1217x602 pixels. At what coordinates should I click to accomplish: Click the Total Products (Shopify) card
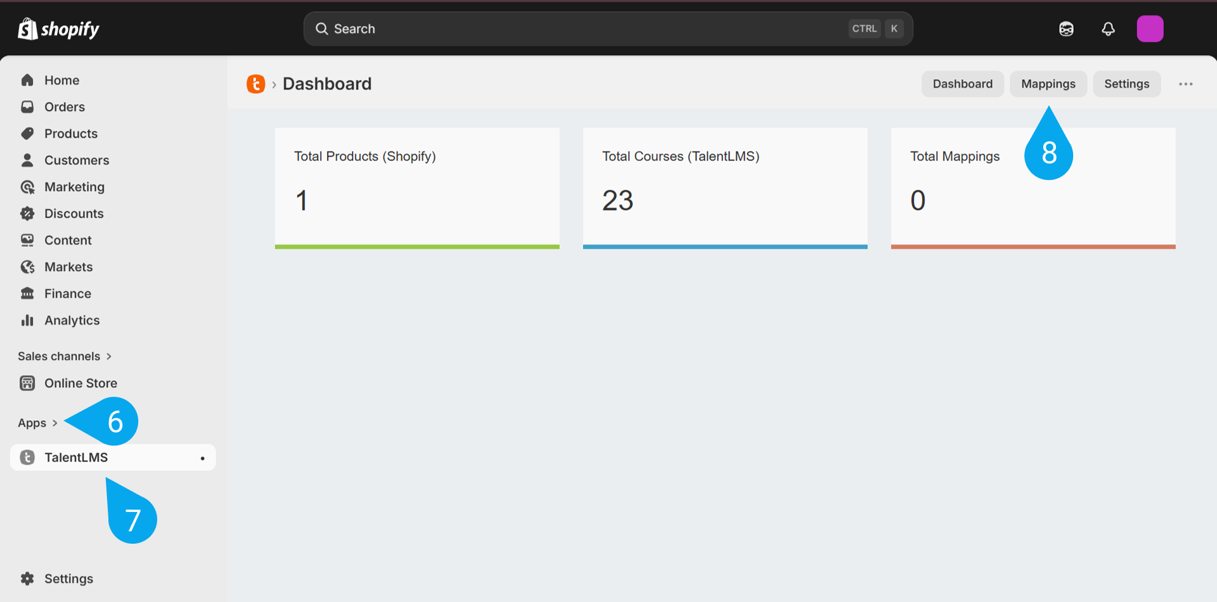click(417, 188)
